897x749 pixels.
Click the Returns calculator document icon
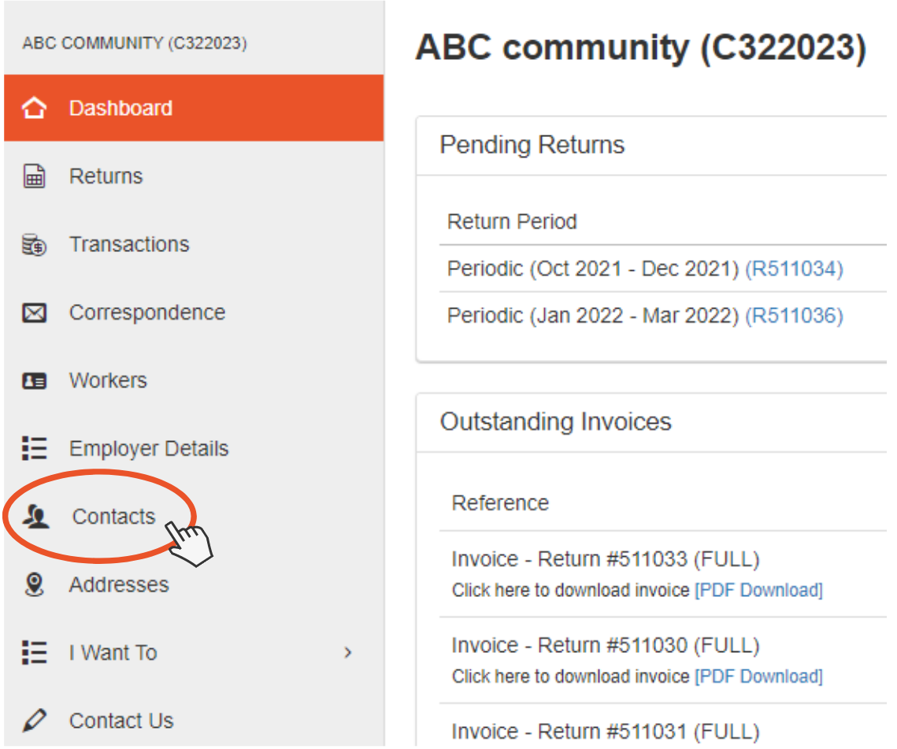[x=35, y=176]
